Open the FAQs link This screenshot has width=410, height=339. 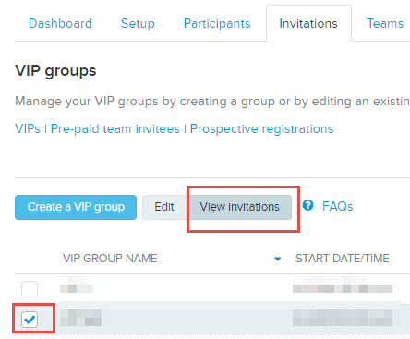337,206
